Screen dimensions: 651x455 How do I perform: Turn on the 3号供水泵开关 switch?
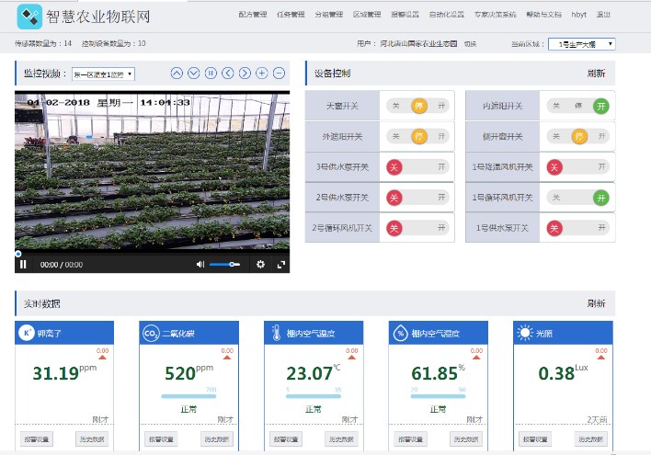[441, 167]
